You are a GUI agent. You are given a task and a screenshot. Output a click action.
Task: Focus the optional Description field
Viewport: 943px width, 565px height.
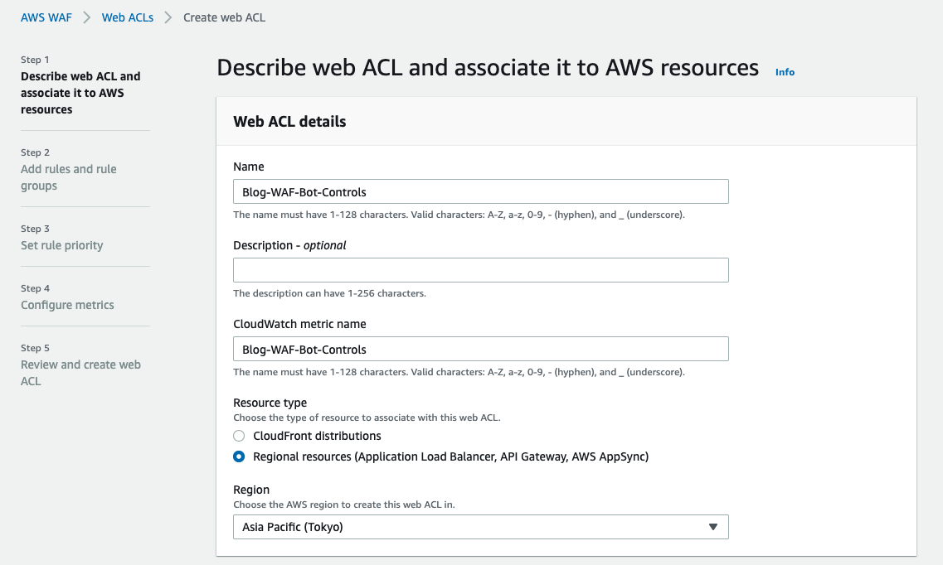point(480,269)
